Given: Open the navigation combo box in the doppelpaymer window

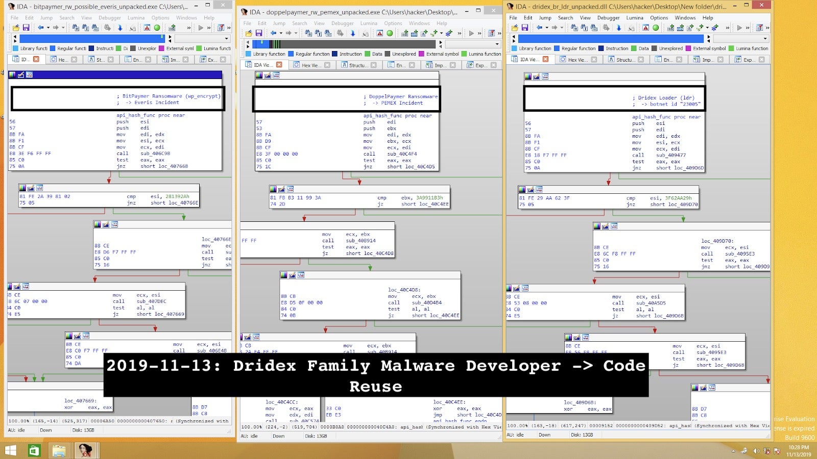Looking at the screenshot, I should [472, 44].
